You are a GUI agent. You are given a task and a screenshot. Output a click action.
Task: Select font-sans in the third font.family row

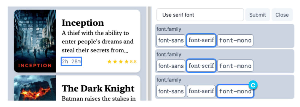point(171,91)
